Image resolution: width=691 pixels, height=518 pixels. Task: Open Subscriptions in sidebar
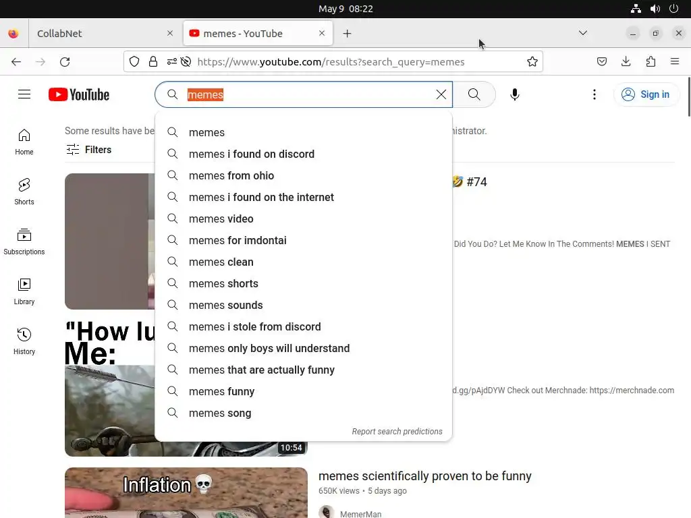[24, 241]
